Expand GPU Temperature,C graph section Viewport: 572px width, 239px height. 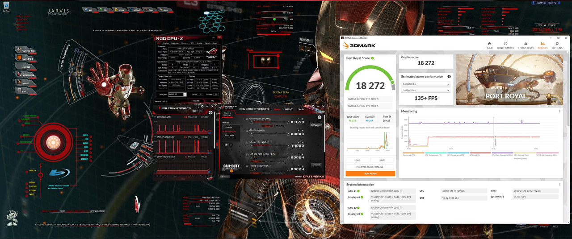coord(155,157)
